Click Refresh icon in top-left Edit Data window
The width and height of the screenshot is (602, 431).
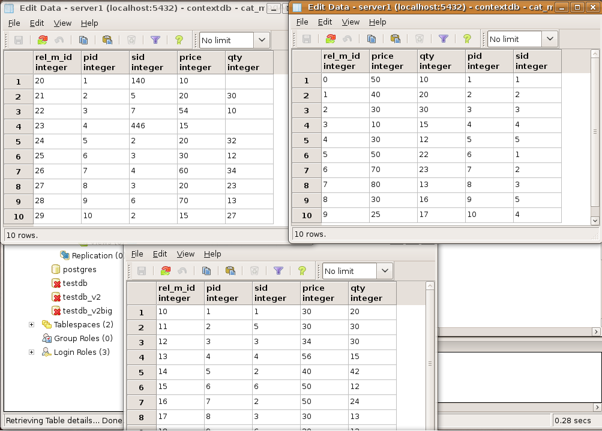pyautogui.click(x=42, y=40)
